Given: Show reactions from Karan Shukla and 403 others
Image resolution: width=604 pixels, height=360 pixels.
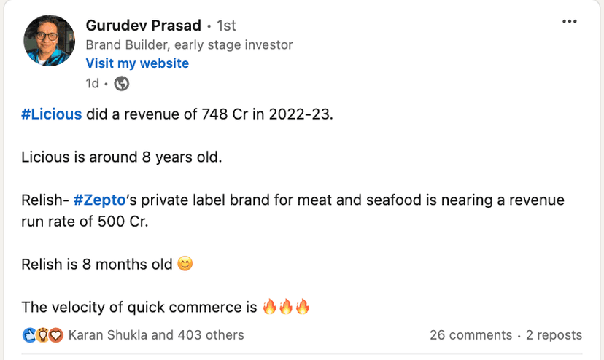Looking at the screenshot, I should coord(156,335).
